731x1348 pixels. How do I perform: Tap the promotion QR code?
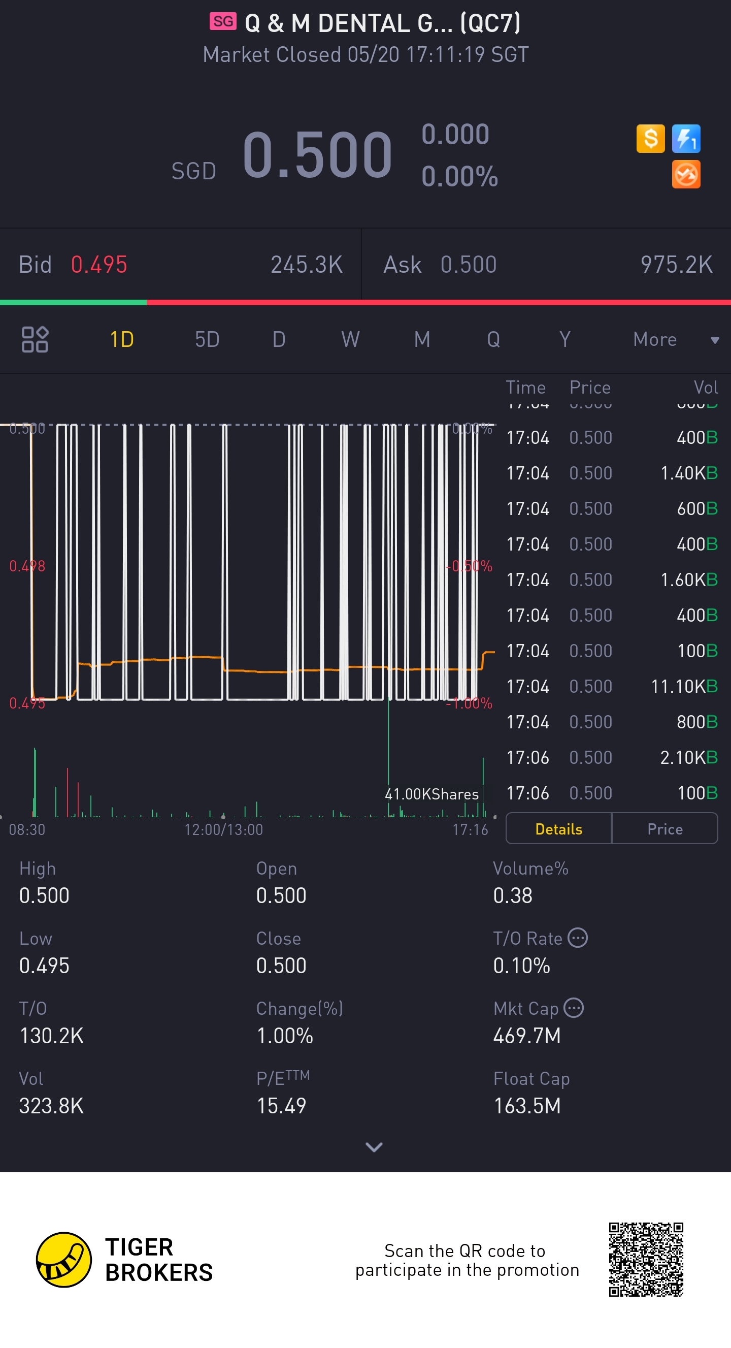[646, 1260]
